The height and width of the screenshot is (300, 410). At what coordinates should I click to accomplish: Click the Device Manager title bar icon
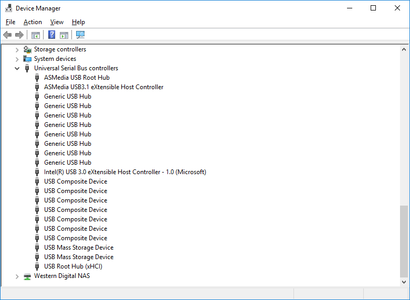[x=8, y=8]
